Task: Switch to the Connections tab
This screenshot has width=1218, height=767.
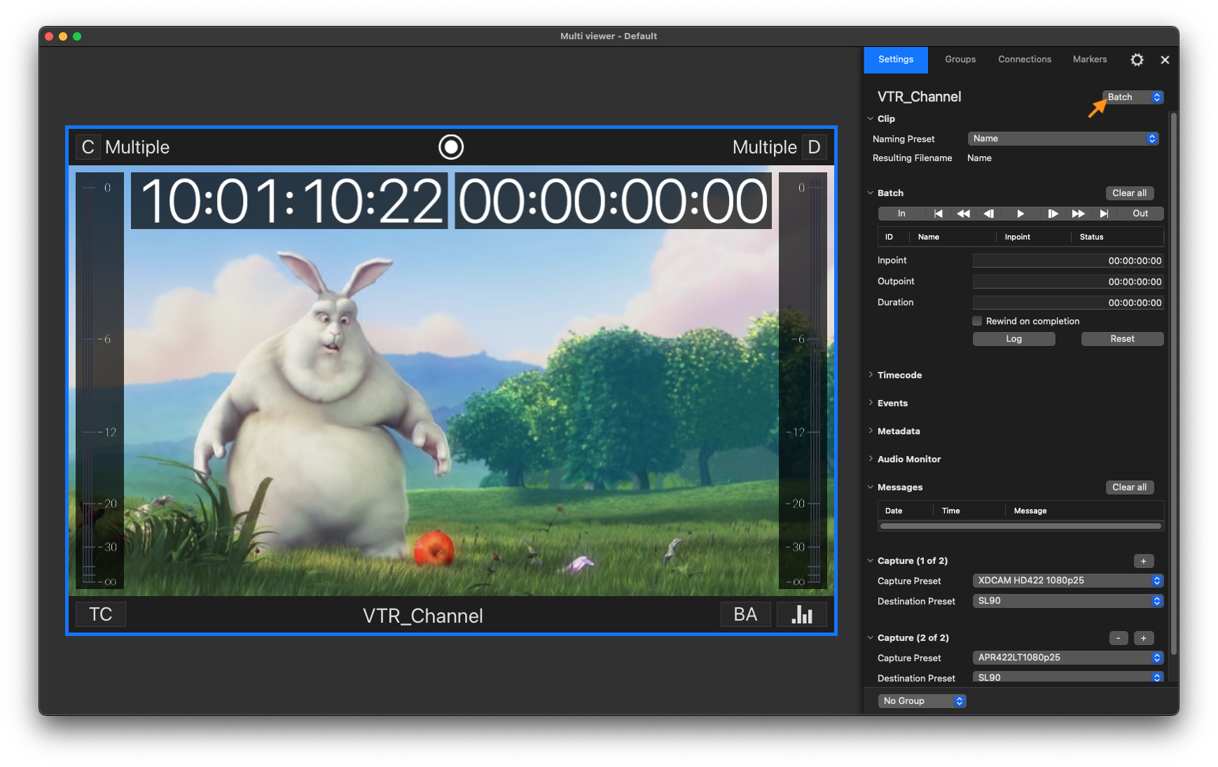Action: point(1025,60)
